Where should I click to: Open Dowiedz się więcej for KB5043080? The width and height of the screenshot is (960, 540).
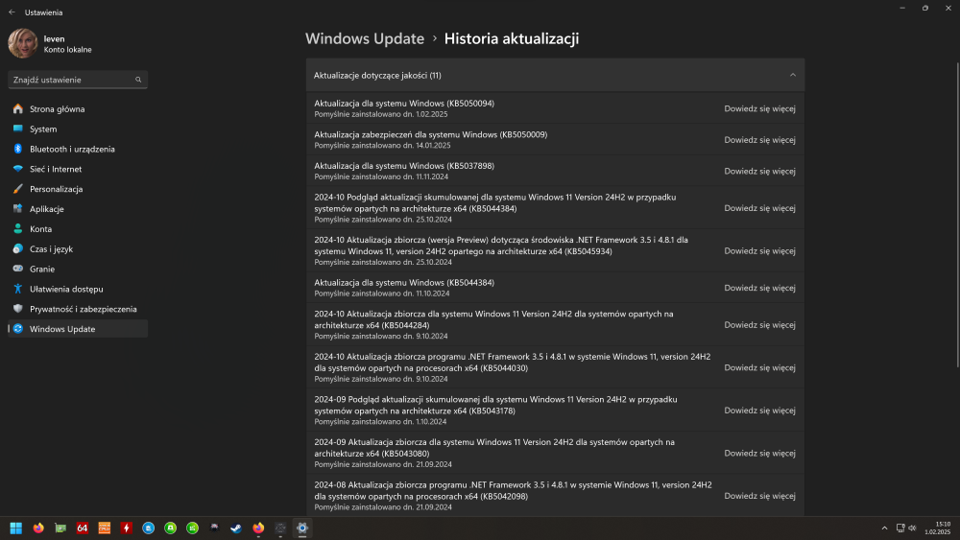point(759,453)
